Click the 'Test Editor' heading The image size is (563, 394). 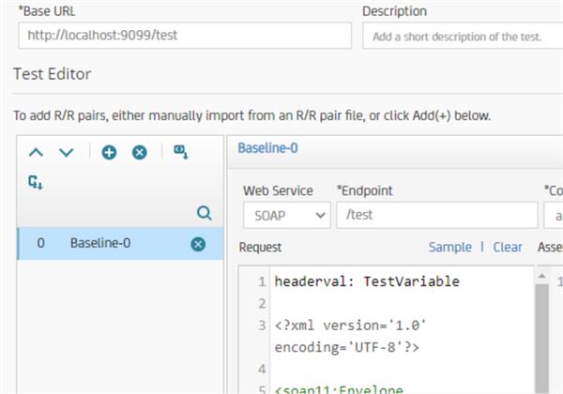click(x=53, y=74)
